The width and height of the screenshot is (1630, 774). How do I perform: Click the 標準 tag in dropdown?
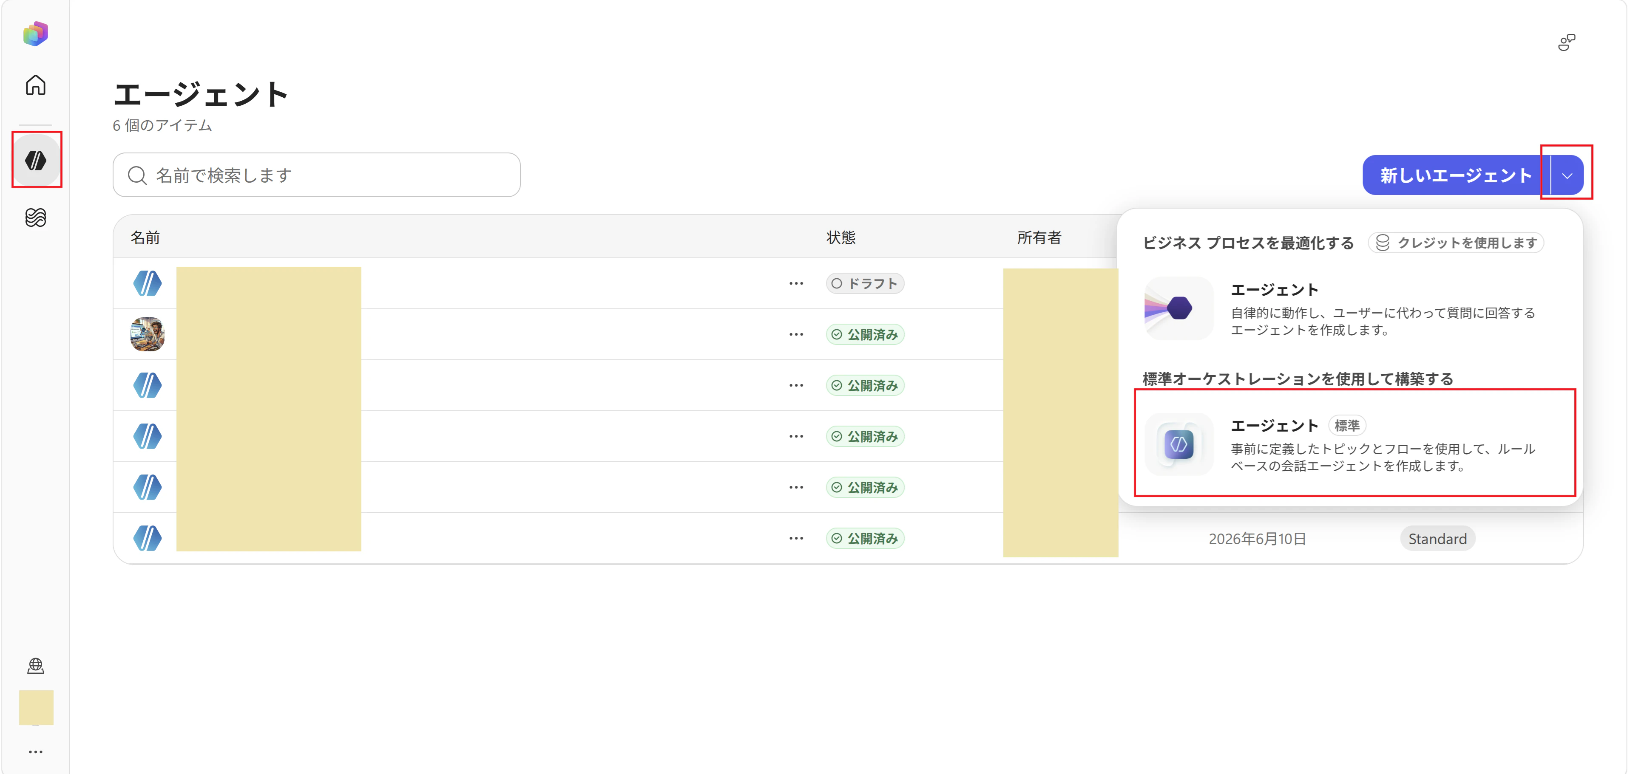point(1346,426)
